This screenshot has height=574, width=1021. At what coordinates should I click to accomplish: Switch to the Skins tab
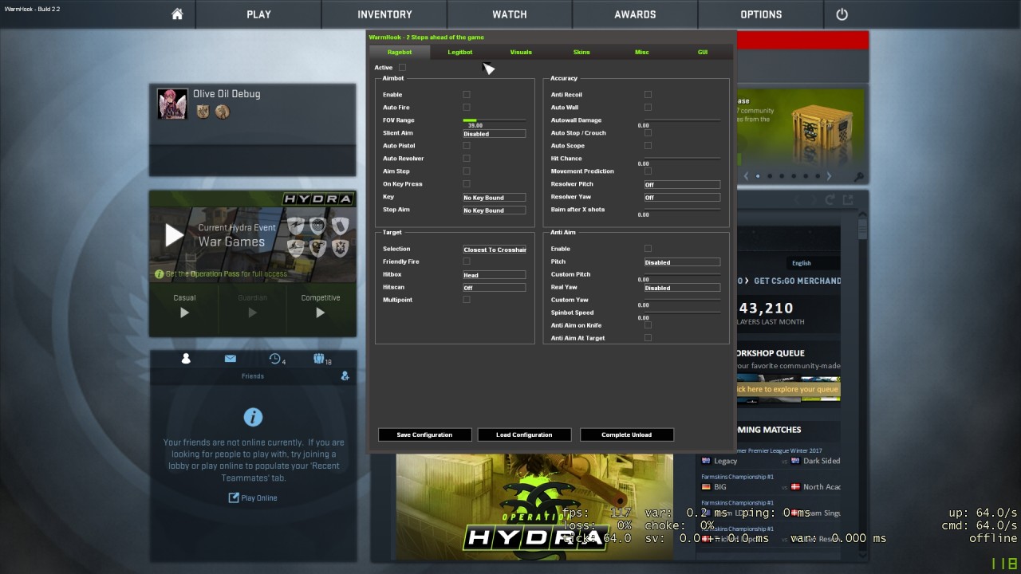581,52
